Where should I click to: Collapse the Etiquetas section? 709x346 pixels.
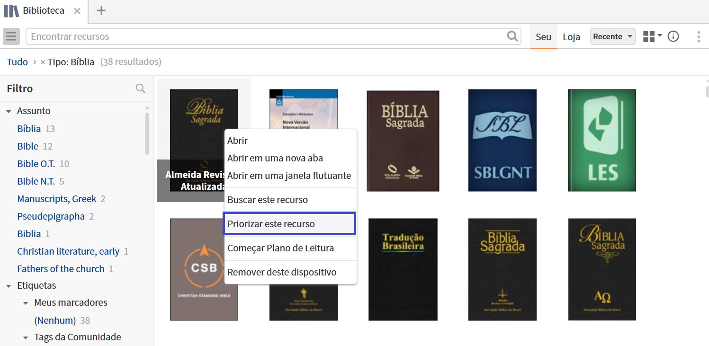click(x=9, y=286)
